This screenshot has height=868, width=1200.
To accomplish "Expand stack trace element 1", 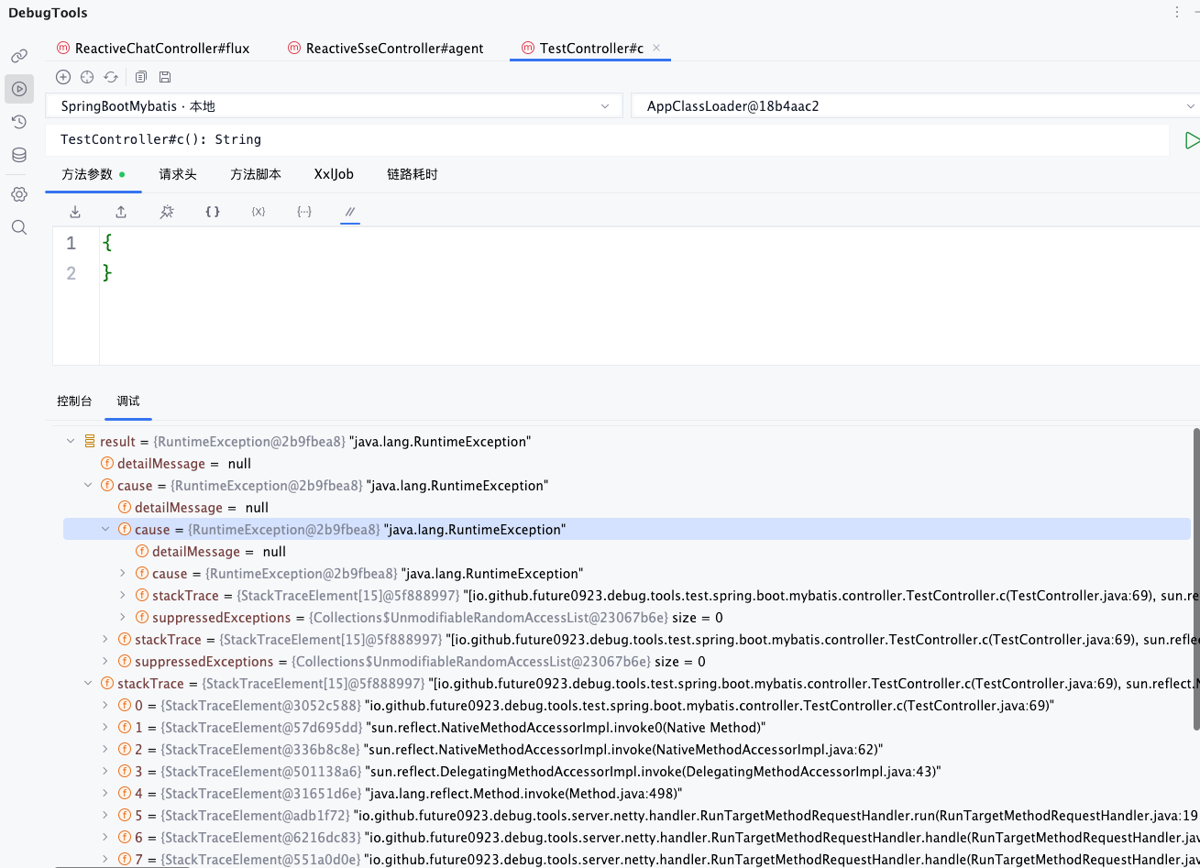I will (105, 728).
